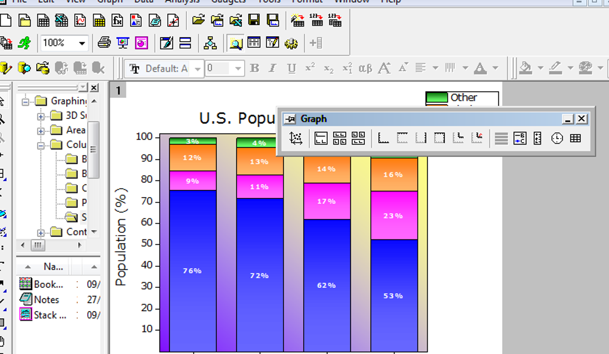Screen dimensions: 609x354
Task: Toggle superscript formatting
Action: click(x=310, y=68)
